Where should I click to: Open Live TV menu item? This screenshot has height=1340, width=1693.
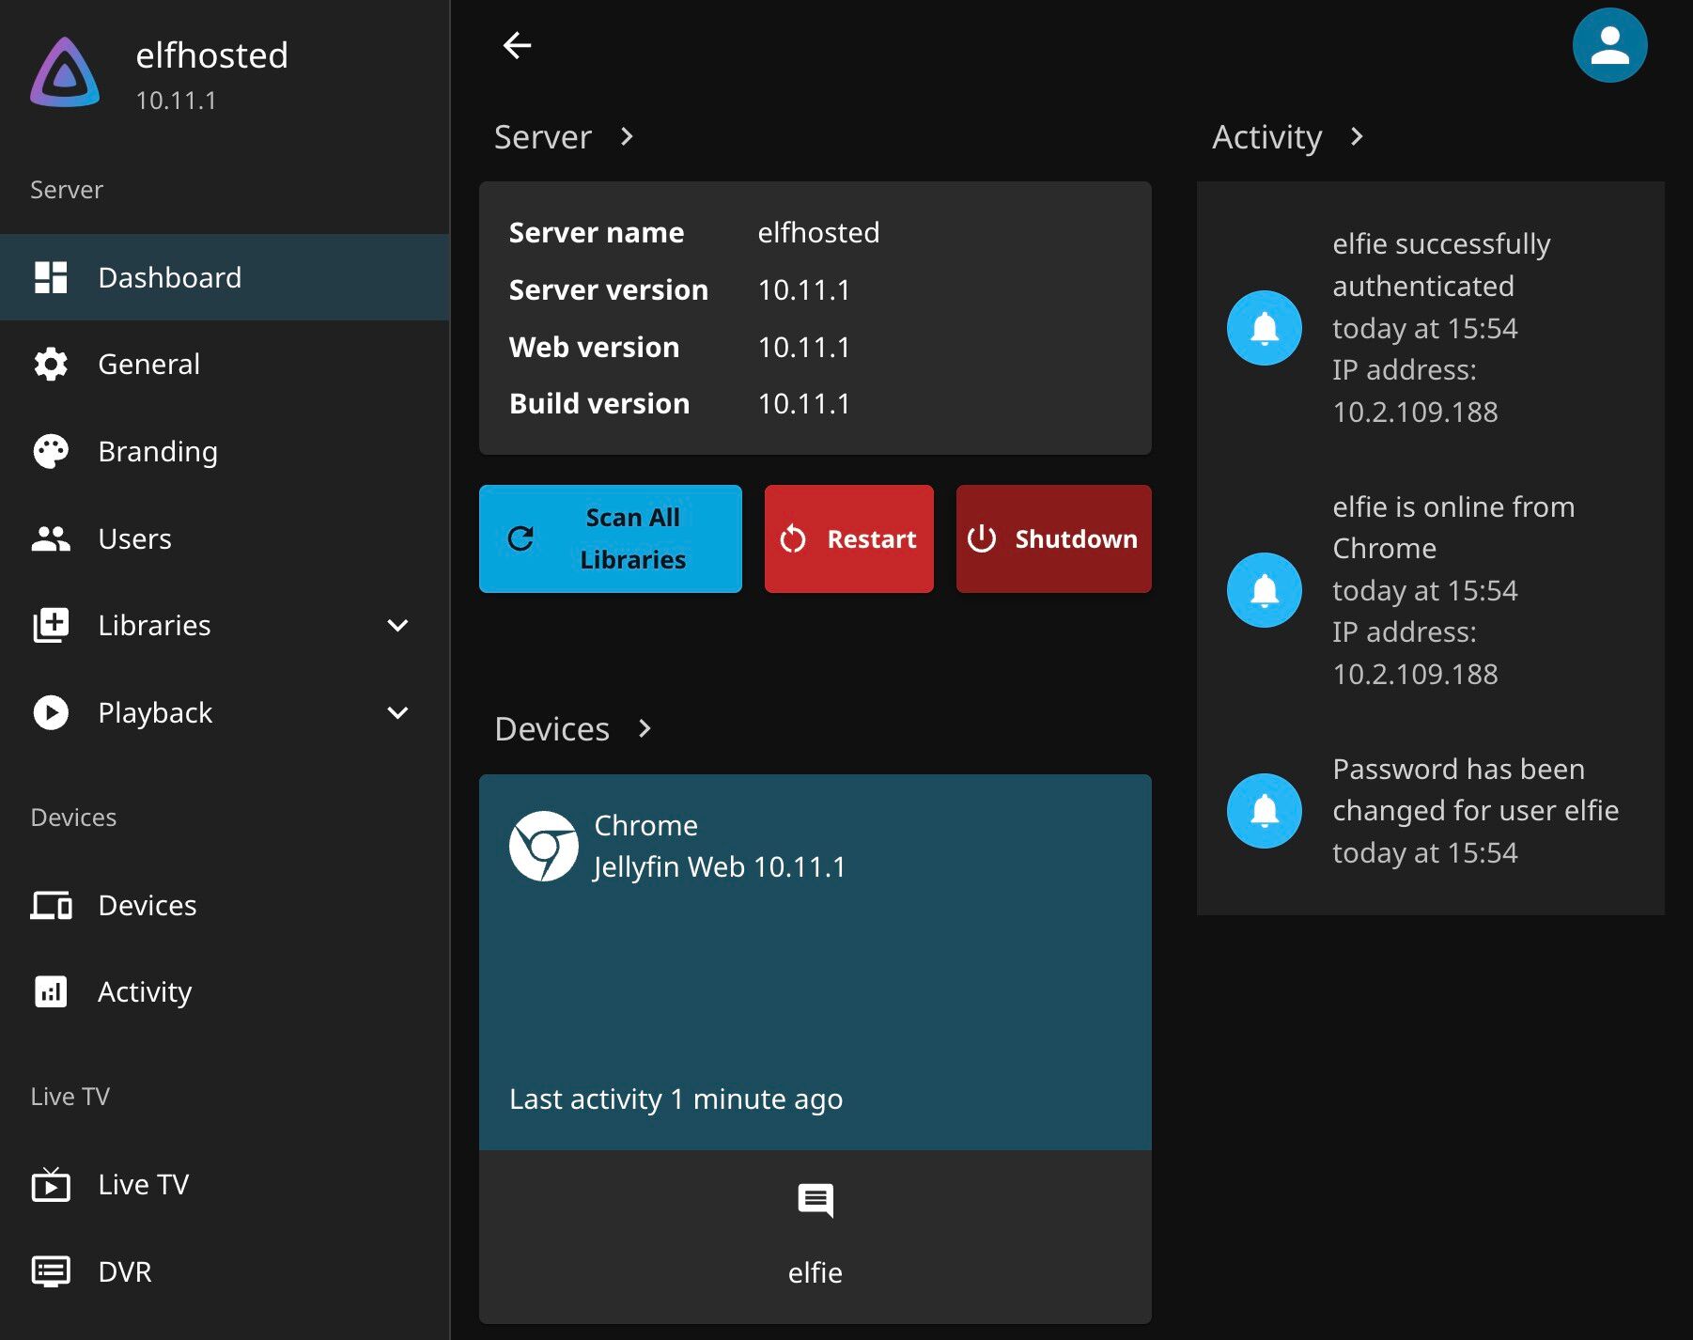coord(225,1184)
